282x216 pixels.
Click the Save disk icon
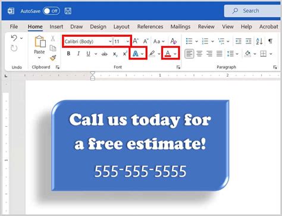click(x=68, y=11)
